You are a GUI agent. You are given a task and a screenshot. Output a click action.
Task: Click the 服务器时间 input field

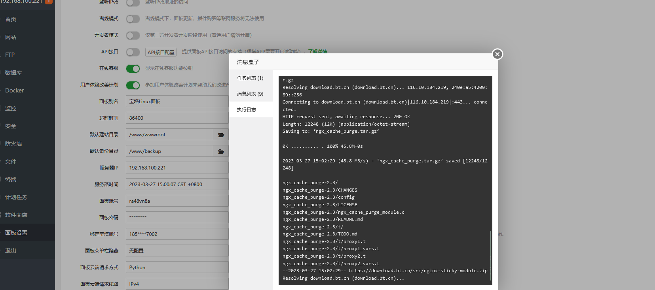pyautogui.click(x=177, y=185)
